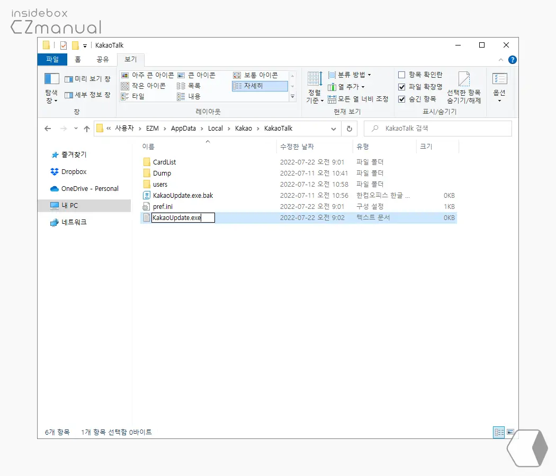
Task: Sort by 유형 column header
Action: (384, 147)
